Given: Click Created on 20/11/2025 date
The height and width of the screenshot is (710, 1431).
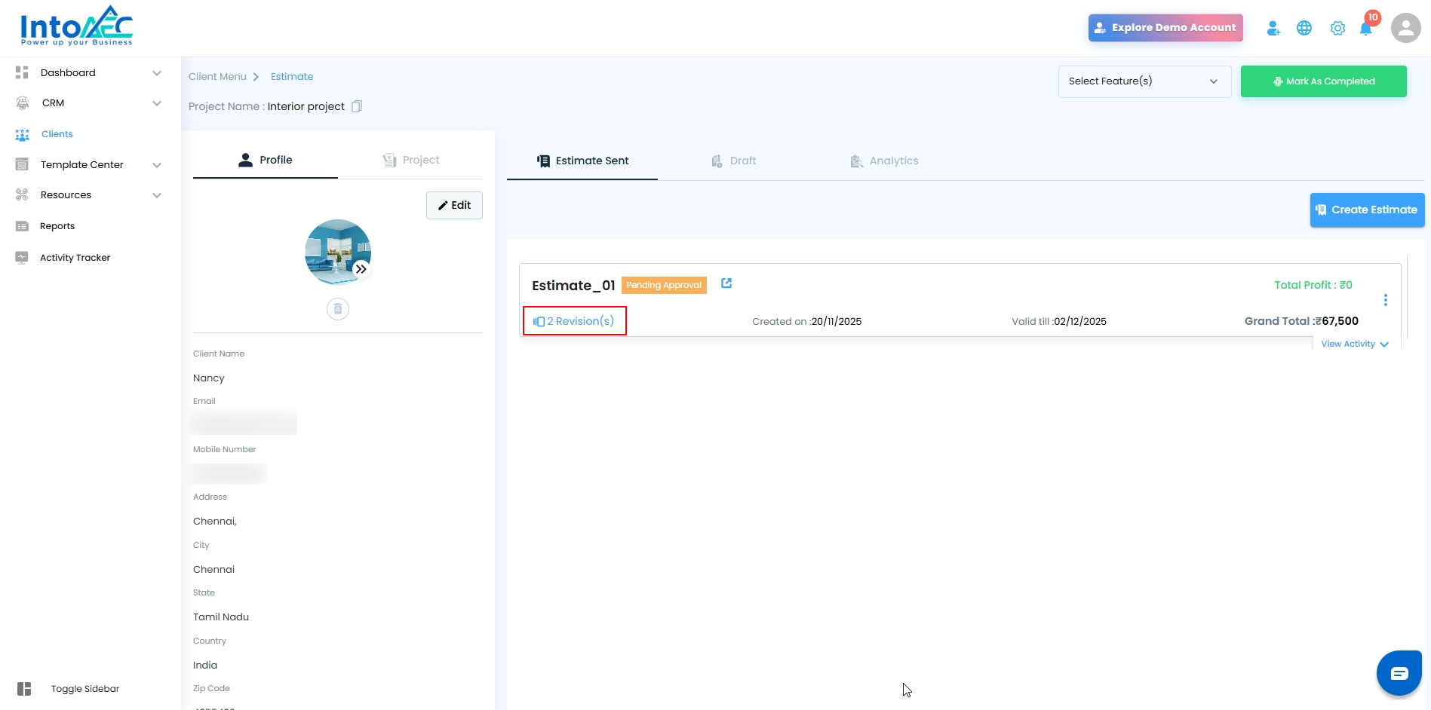Looking at the screenshot, I should 806,322.
